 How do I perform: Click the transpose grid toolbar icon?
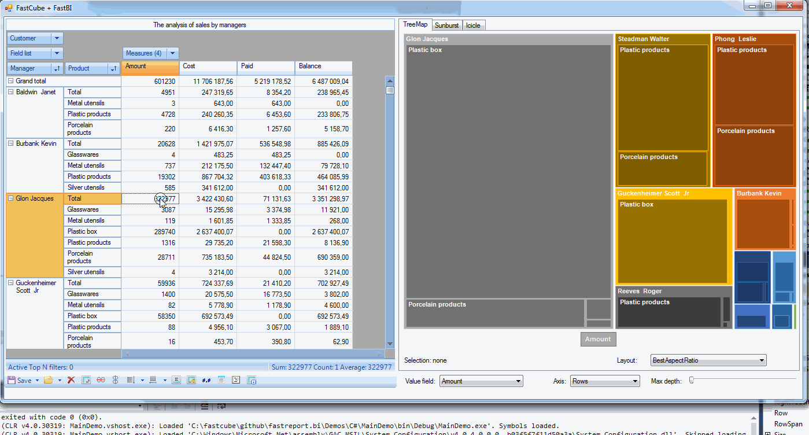(x=86, y=380)
